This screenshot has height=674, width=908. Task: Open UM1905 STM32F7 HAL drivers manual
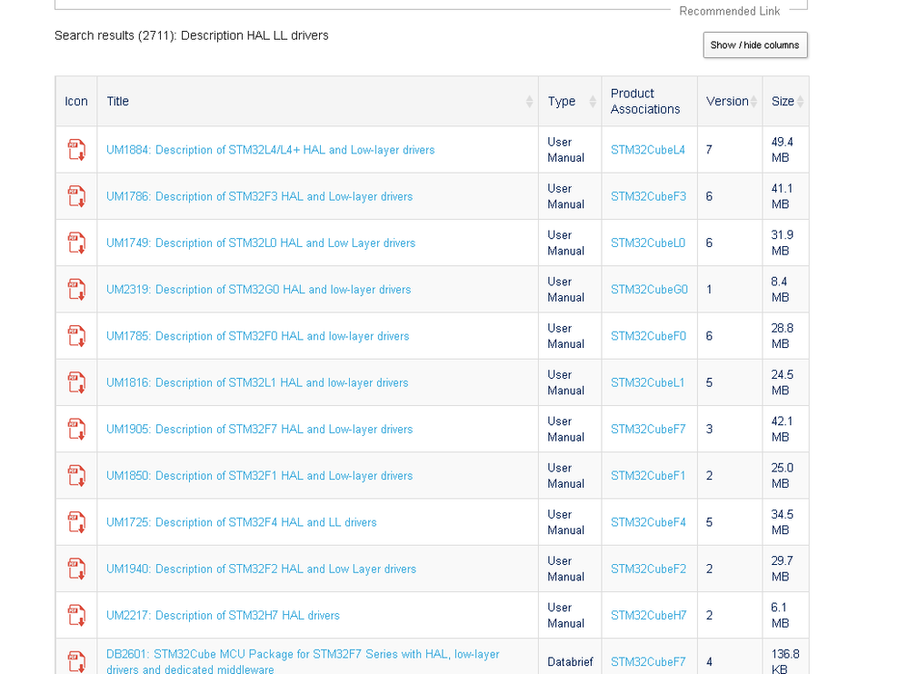[259, 430]
